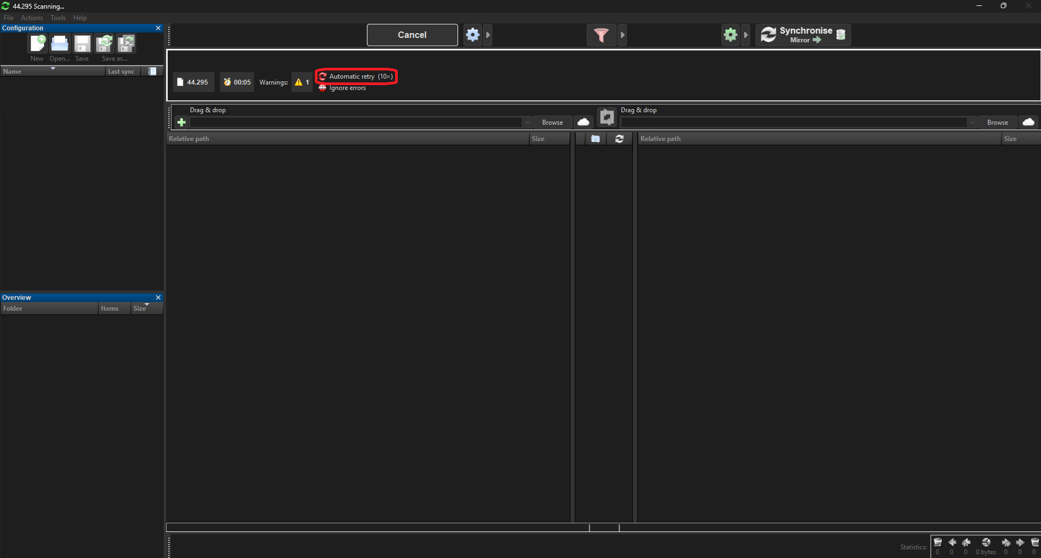Open the File menu
Screen dimensions: 1041x558
pos(9,18)
